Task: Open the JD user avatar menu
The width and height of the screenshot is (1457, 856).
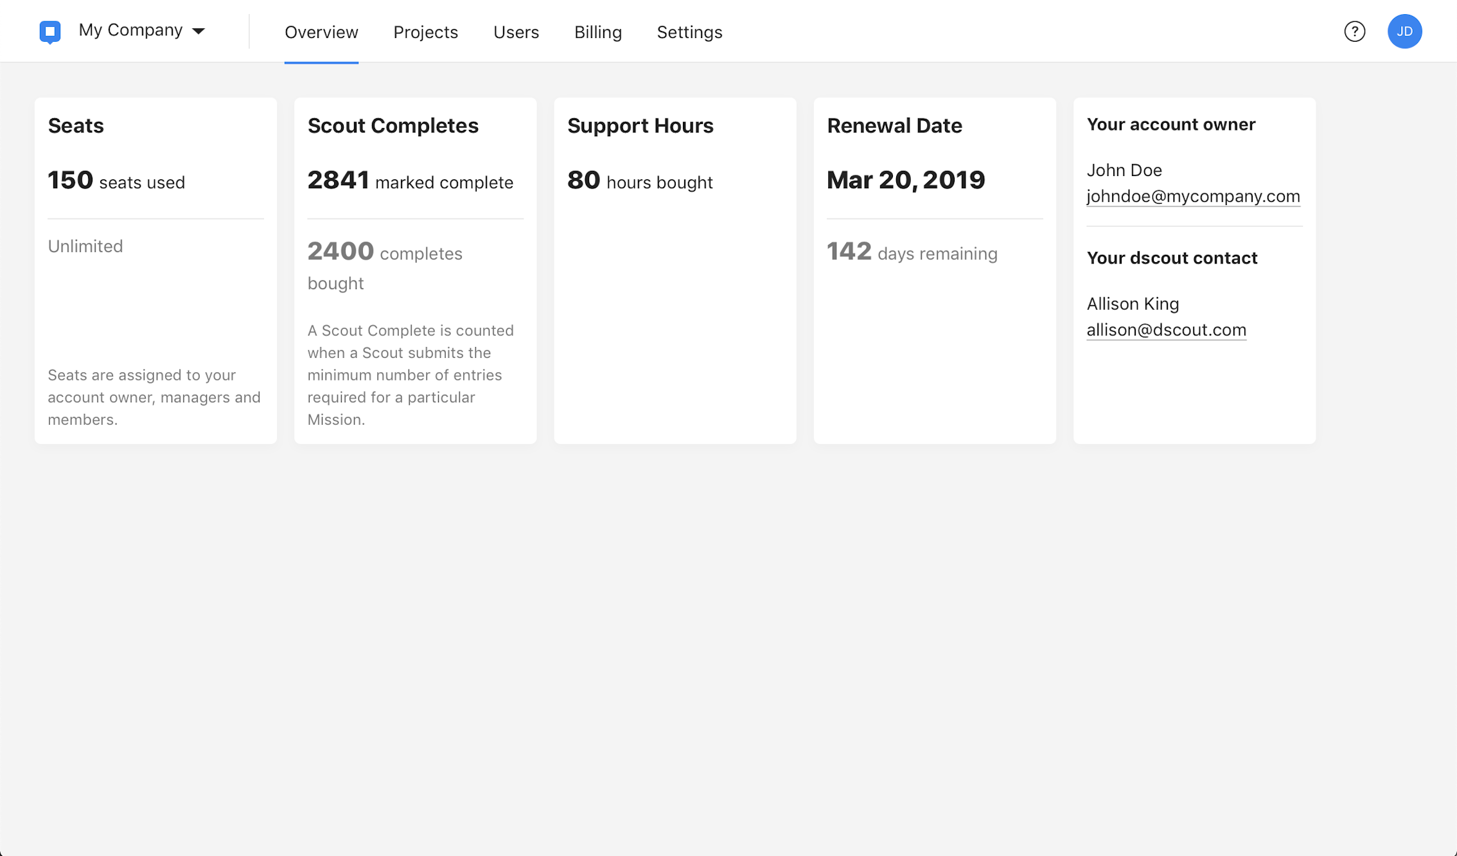Action: (x=1404, y=31)
